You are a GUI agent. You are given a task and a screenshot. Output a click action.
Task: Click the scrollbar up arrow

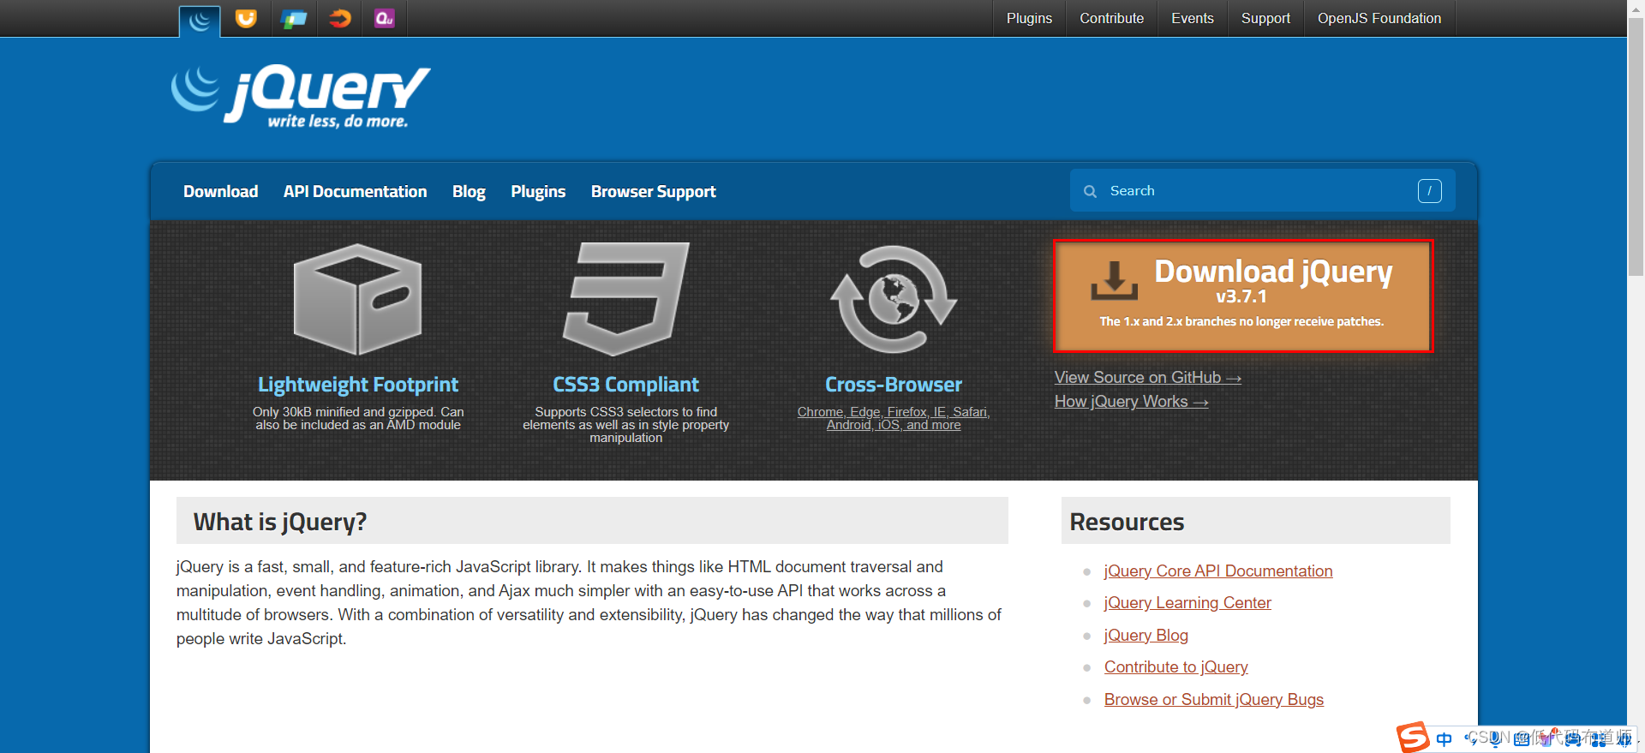pyautogui.click(x=1636, y=8)
